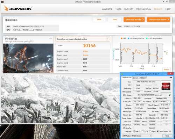The image size is (175, 139).
Task: Click the 3DMark window title bar icon
Action: click(2, 2)
